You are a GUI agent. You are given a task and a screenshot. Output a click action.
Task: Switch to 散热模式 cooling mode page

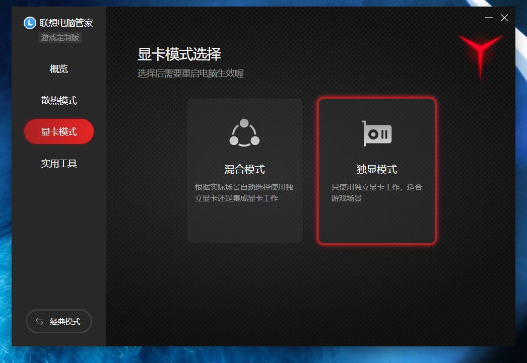pyautogui.click(x=59, y=100)
